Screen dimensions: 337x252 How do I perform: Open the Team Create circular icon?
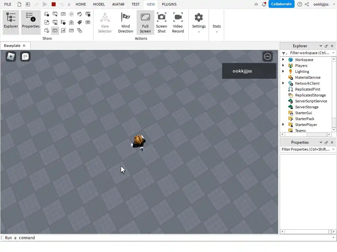click(x=71, y=22)
